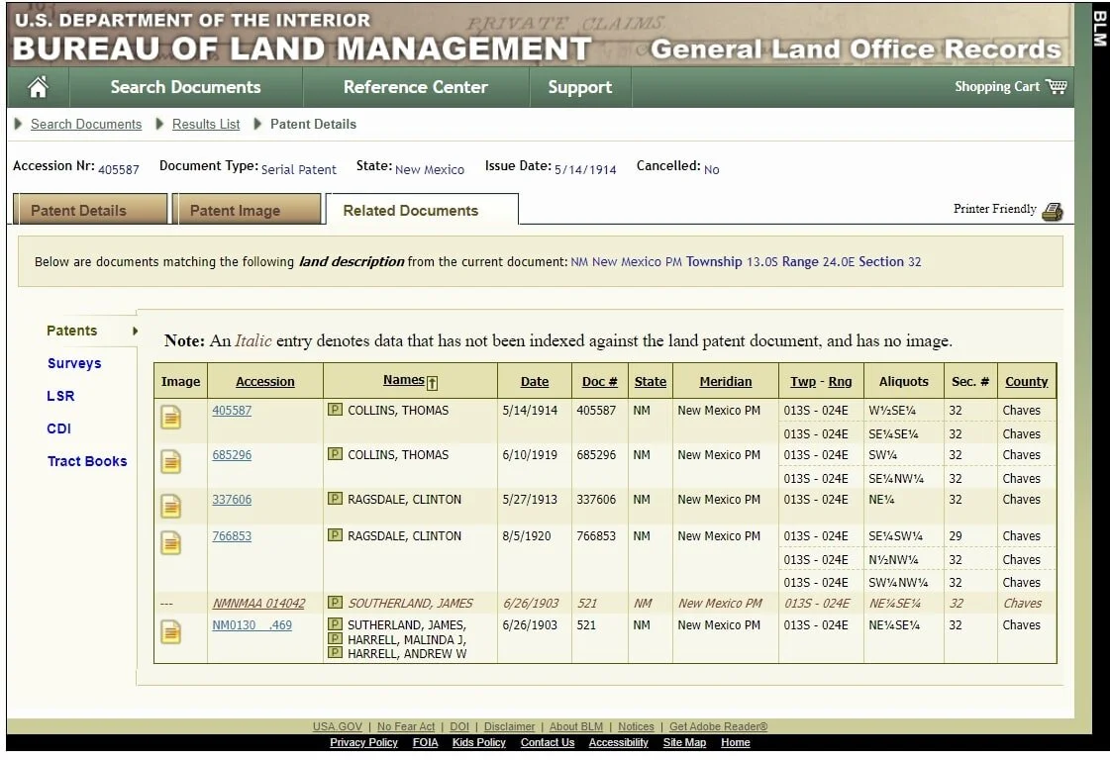
Task: Expand the Patents side menu arrow
Action: click(135, 331)
